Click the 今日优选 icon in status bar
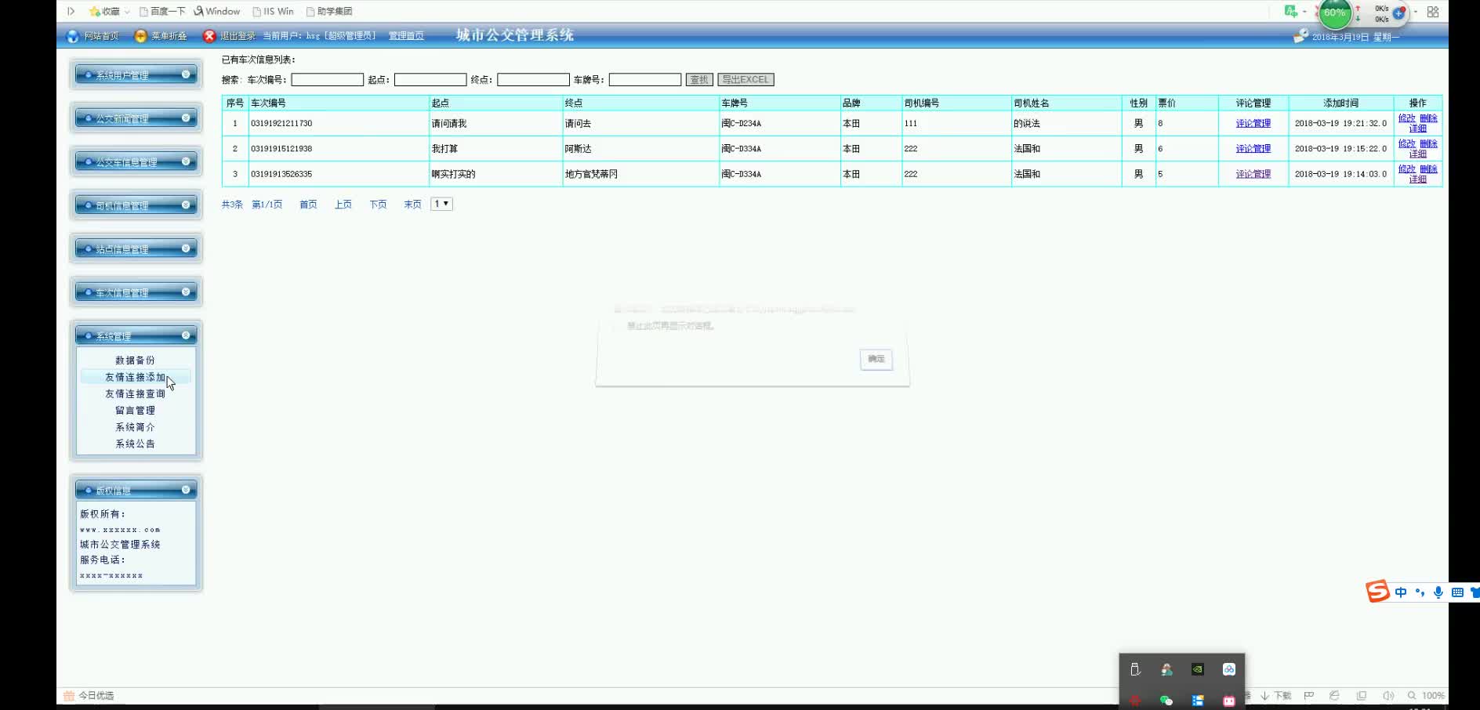 [x=69, y=695]
